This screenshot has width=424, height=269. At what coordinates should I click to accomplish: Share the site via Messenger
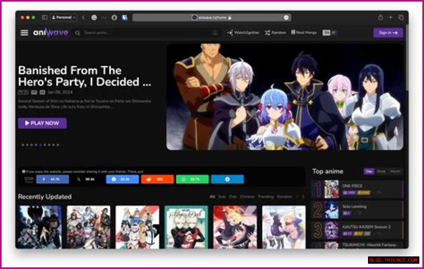click(x=122, y=179)
